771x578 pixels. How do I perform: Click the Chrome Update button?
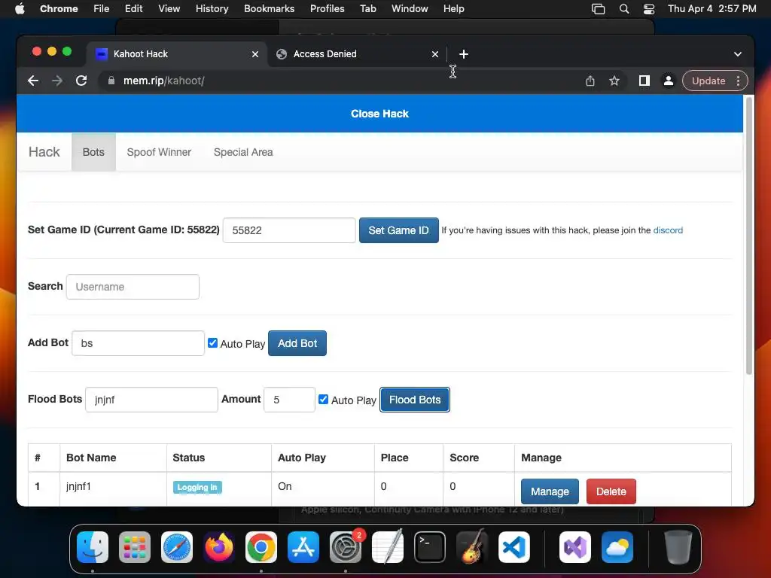tap(708, 81)
